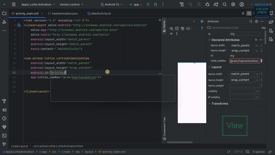This screenshot has height=155, width=275.
Task: Open the main hamburger menu
Action: (14, 4)
